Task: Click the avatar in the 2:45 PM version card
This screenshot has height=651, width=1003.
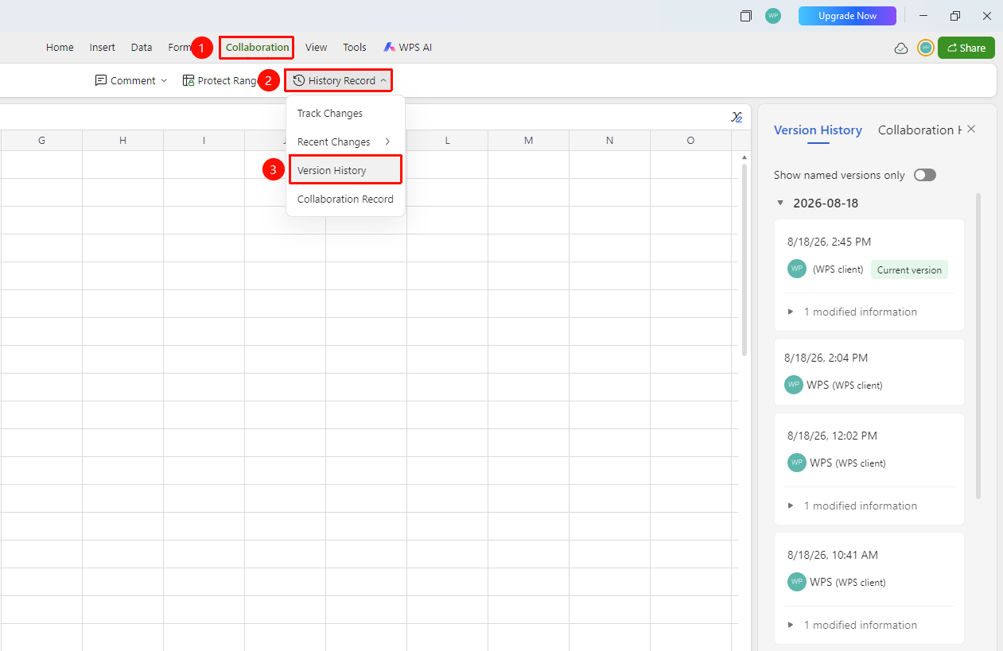Action: tap(797, 269)
